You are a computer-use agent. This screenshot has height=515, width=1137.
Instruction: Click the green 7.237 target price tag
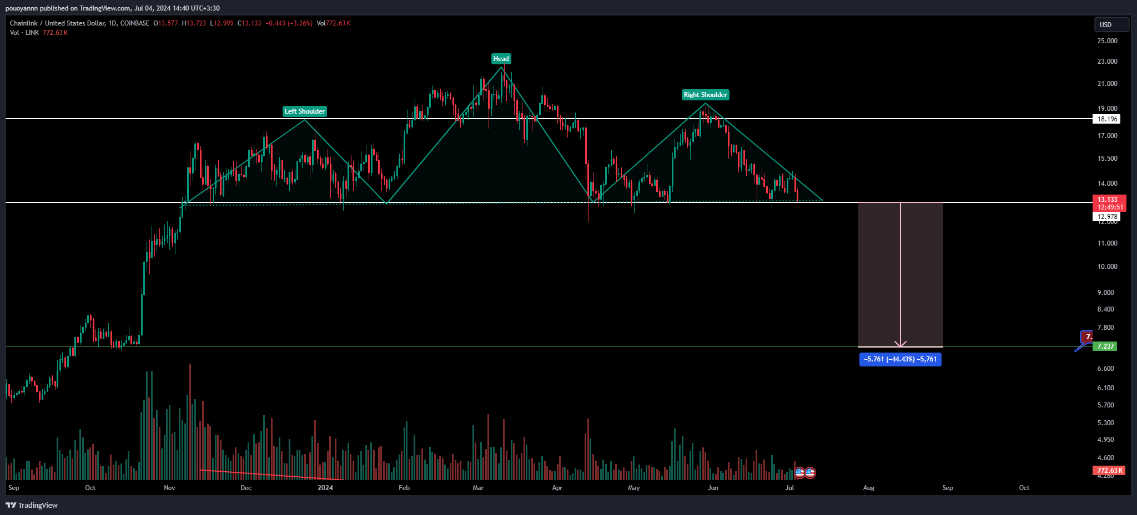(x=1104, y=346)
